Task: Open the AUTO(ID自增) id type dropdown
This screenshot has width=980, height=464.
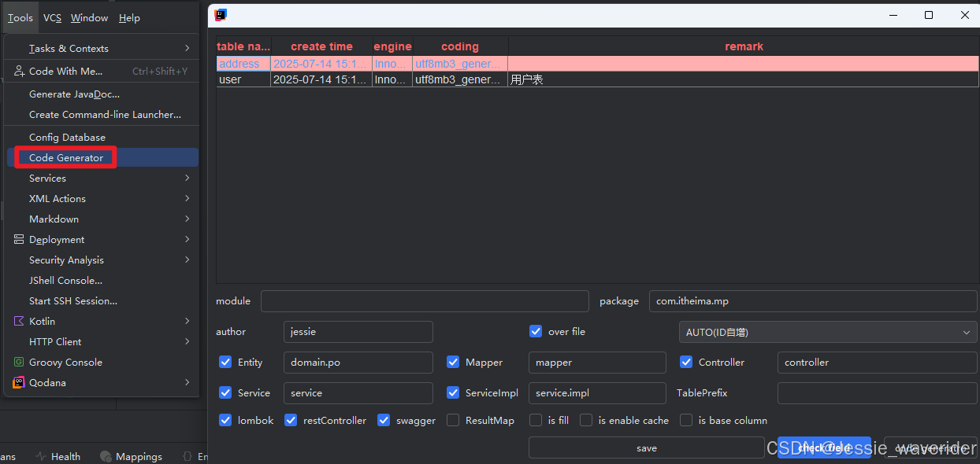Action: tap(828, 332)
